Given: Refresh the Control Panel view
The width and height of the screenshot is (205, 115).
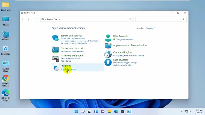Looking at the screenshot, I should [130, 19].
